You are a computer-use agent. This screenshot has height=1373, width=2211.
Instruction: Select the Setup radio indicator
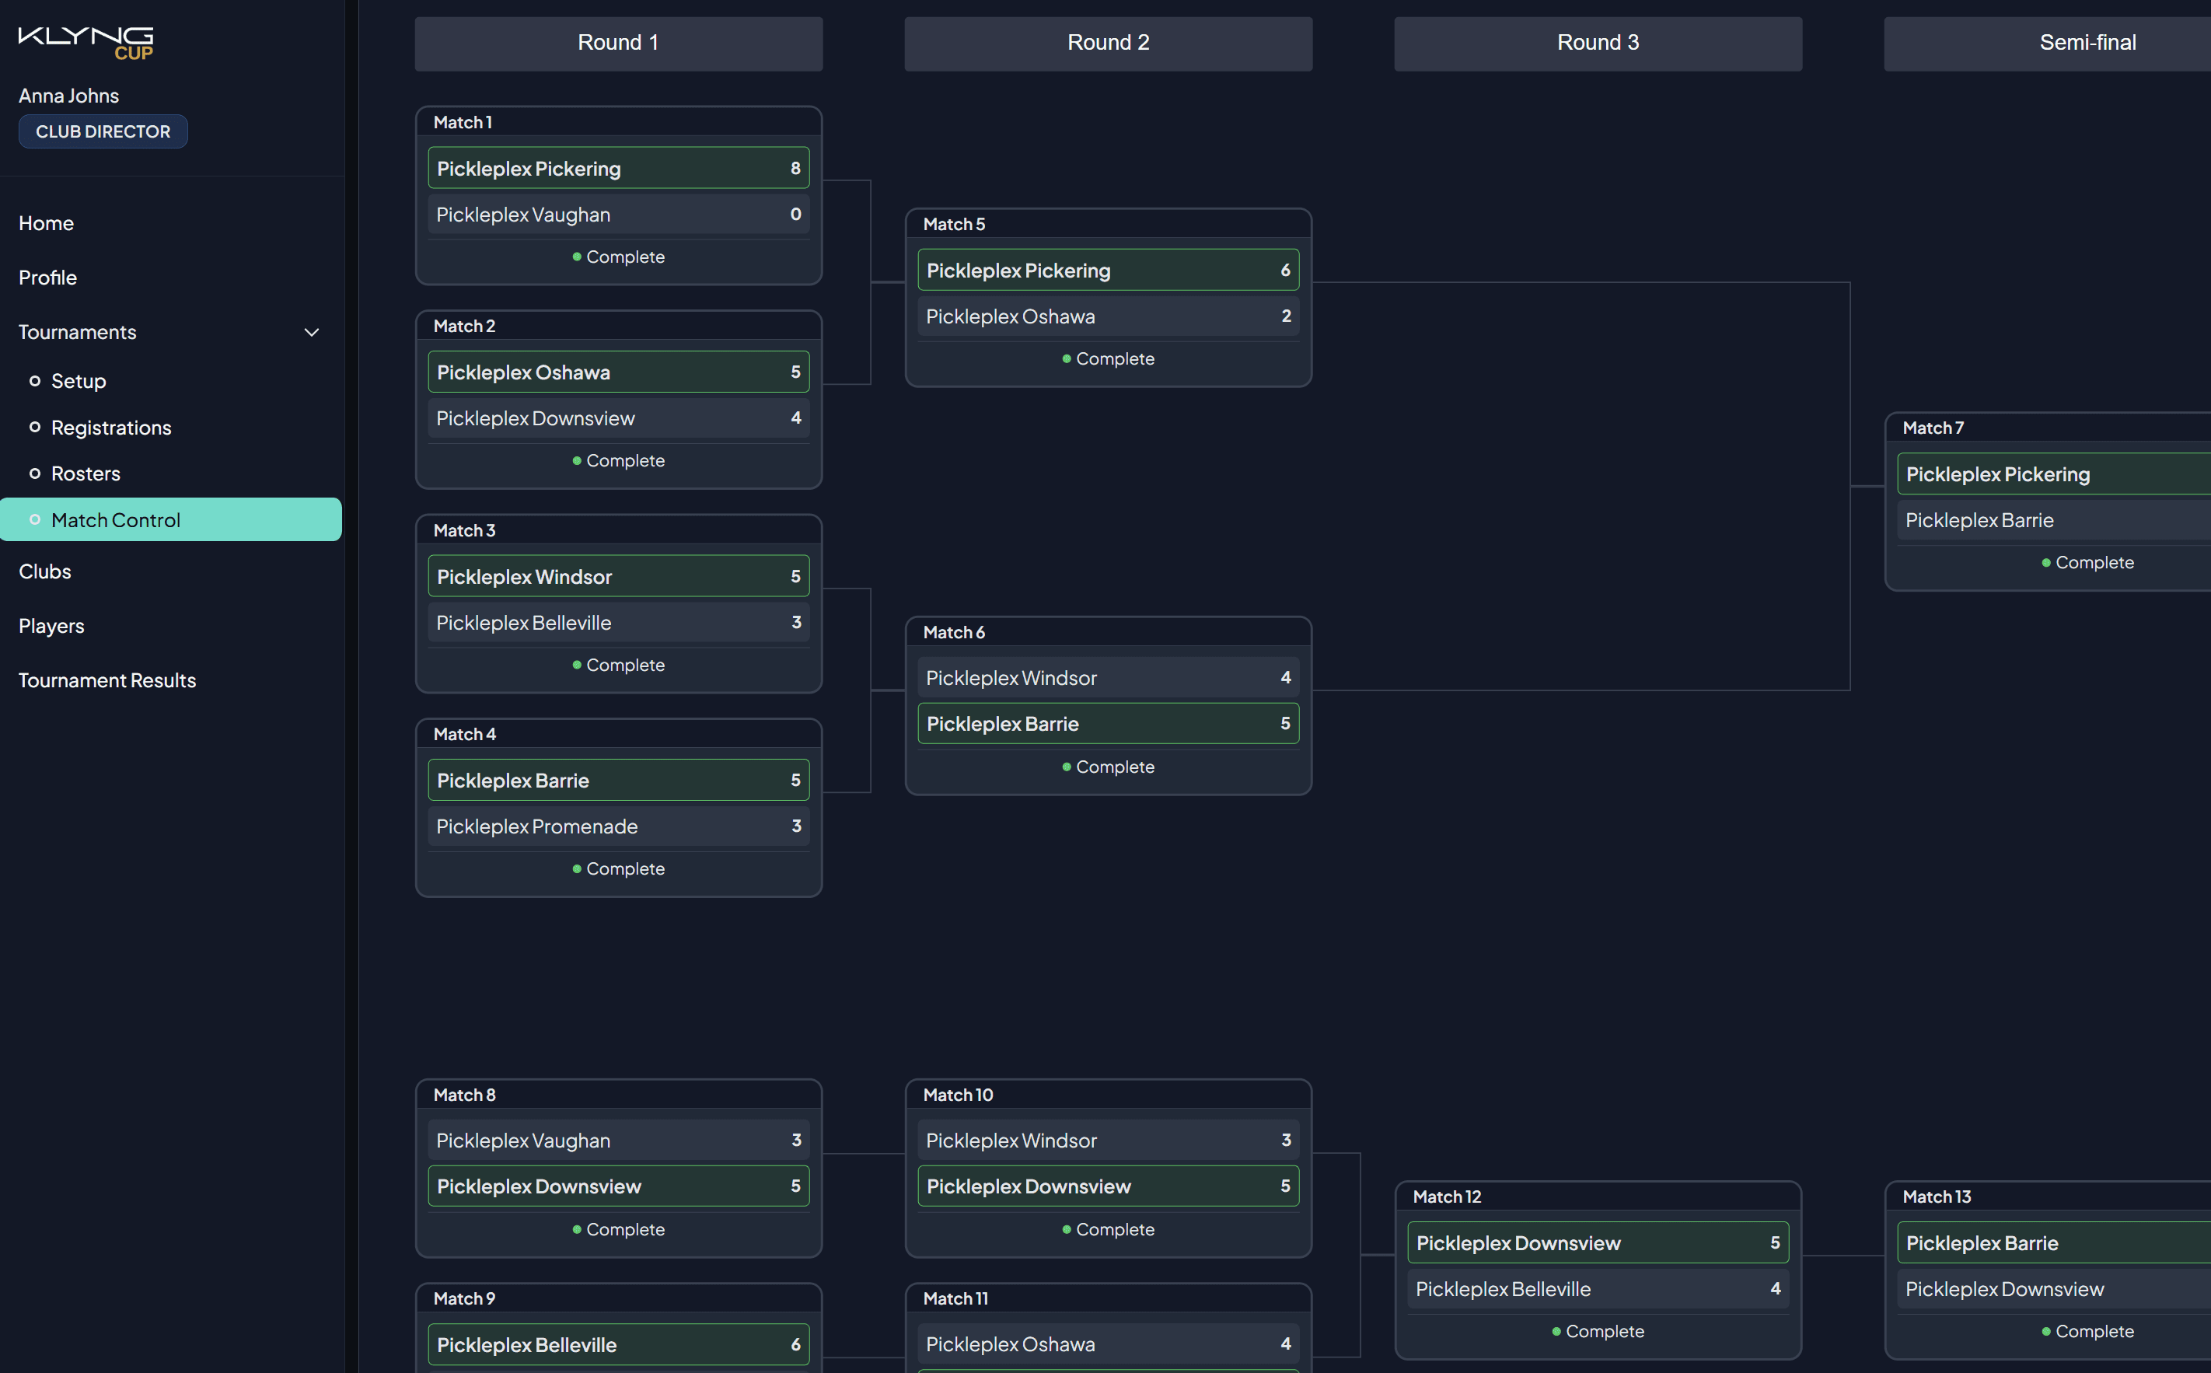pyautogui.click(x=34, y=380)
